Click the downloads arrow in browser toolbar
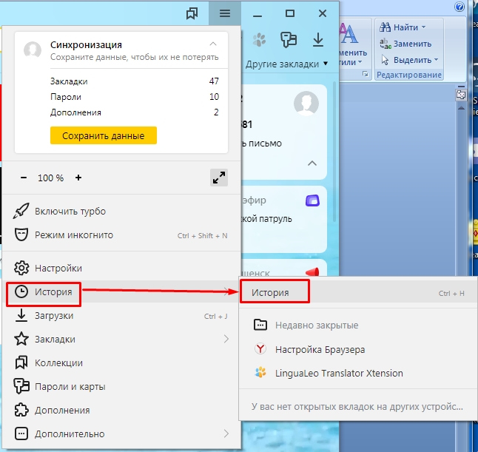The width and height of the screenshot is (478, 452). click(x=318, y=40)
